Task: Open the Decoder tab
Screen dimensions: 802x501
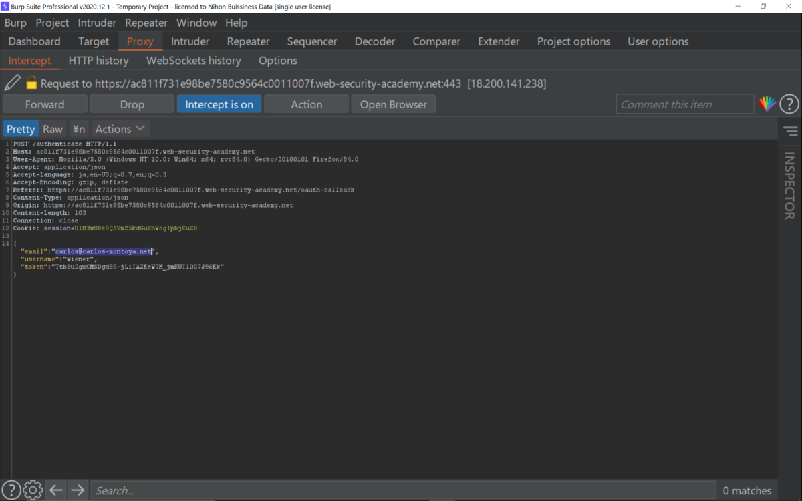Action: tap(375, 41)
